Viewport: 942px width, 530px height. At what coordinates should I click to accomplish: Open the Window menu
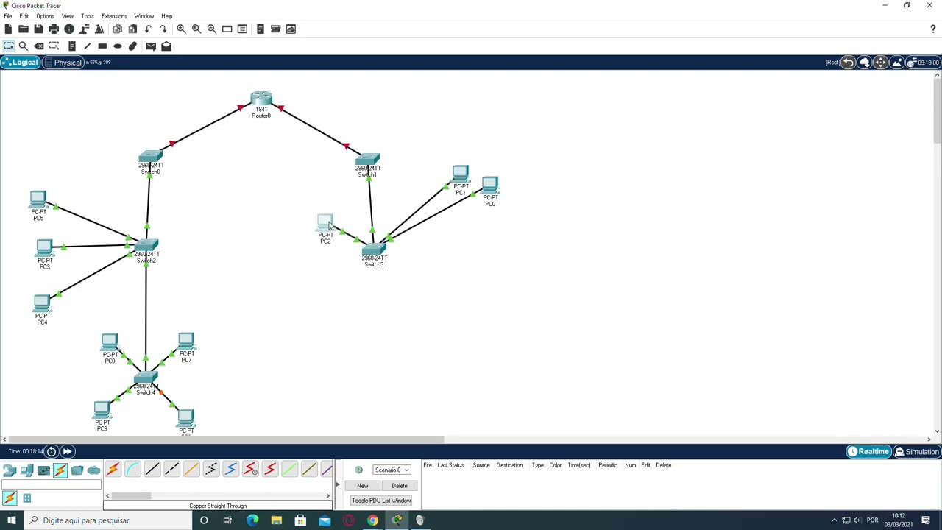(x=144, y=15)
